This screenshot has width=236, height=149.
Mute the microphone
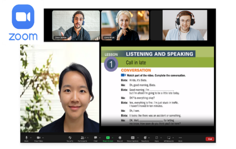[x=26, y=139]
